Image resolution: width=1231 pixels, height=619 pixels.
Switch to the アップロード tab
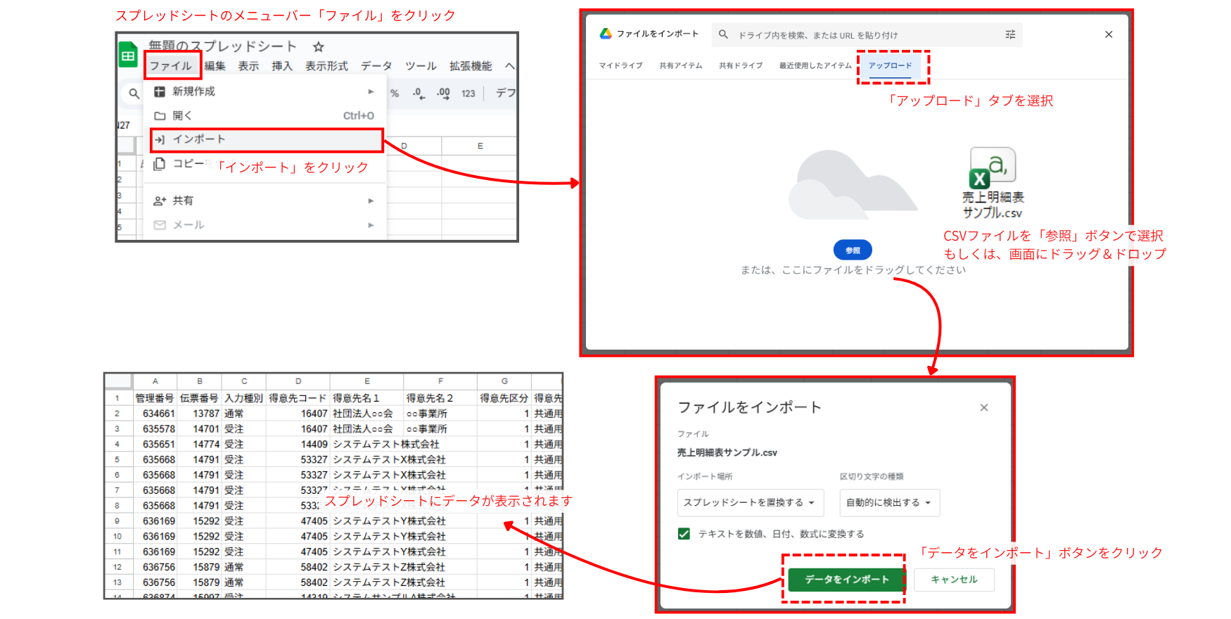click(890, 65)
